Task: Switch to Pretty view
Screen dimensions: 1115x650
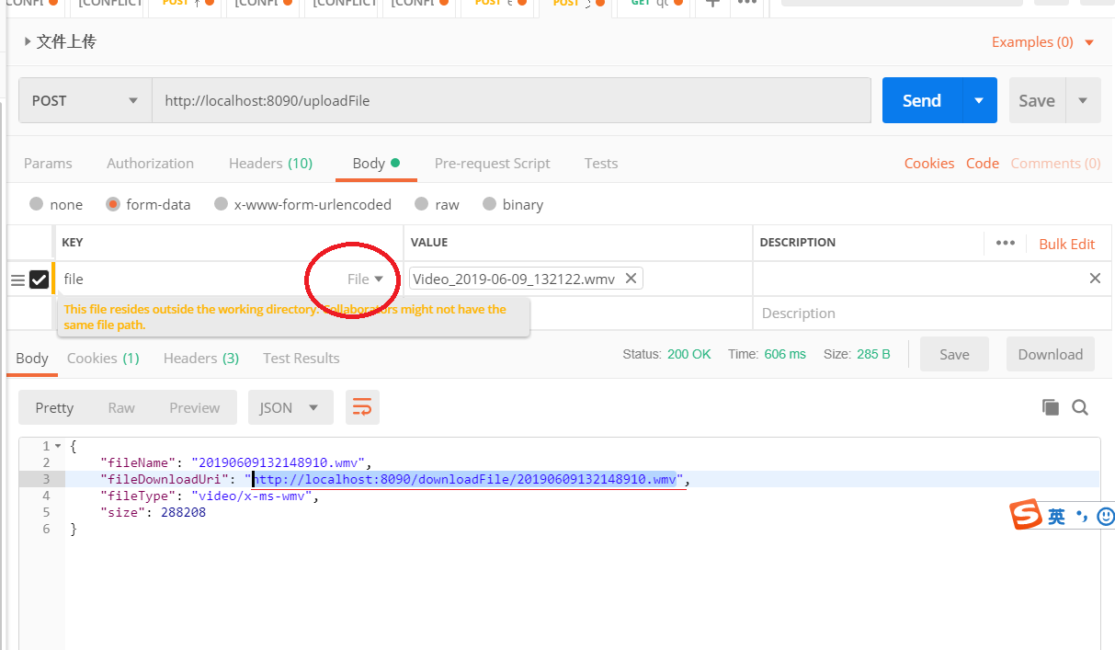Action: pos(54,407)
